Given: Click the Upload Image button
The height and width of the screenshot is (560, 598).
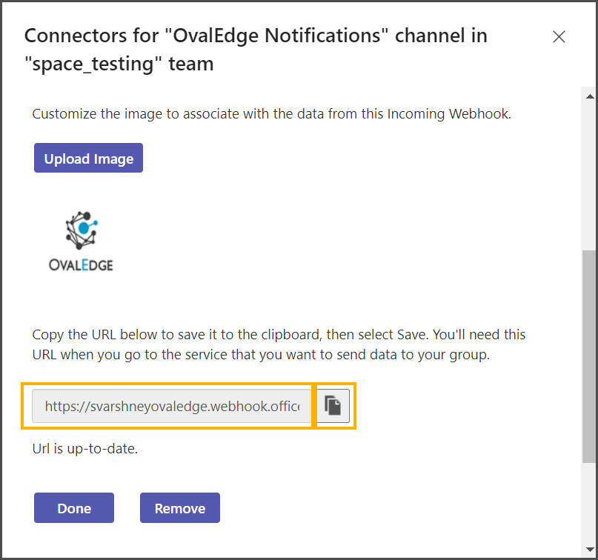Looking at the screenshot, I should click(x=88, y=159).
